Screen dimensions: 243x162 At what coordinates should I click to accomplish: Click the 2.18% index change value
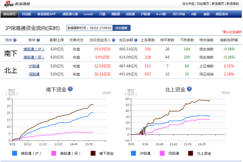tap(229, 74)
